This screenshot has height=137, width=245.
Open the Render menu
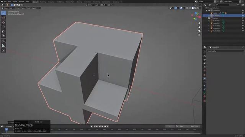(15, 2)
